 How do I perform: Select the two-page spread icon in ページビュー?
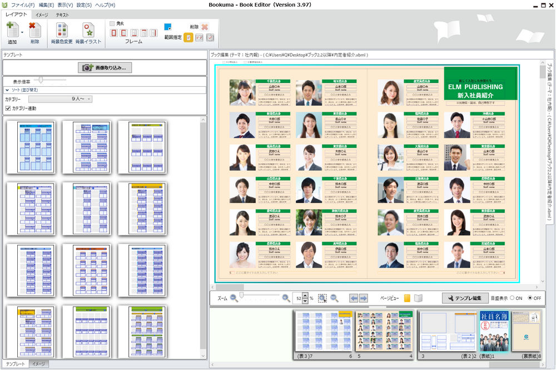418,297
